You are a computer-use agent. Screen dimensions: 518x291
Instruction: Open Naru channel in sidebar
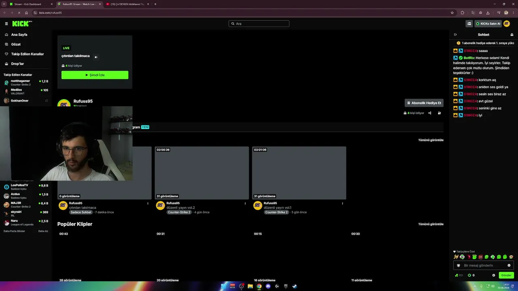(x=26, y=223)
